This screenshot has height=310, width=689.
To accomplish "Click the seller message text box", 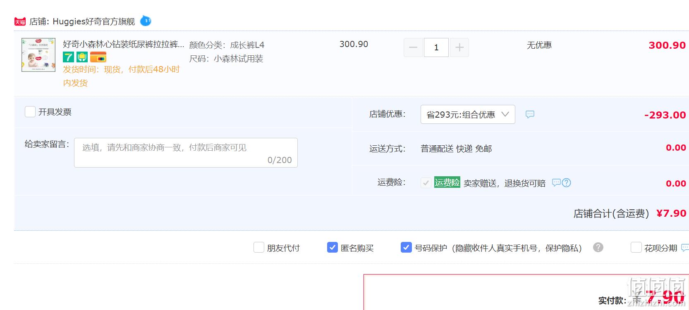I will click(186, 153).
